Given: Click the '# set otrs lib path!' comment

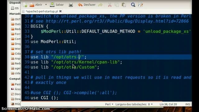Looking at the screenshot, I should pyautogui.click(x=56, y=52).
